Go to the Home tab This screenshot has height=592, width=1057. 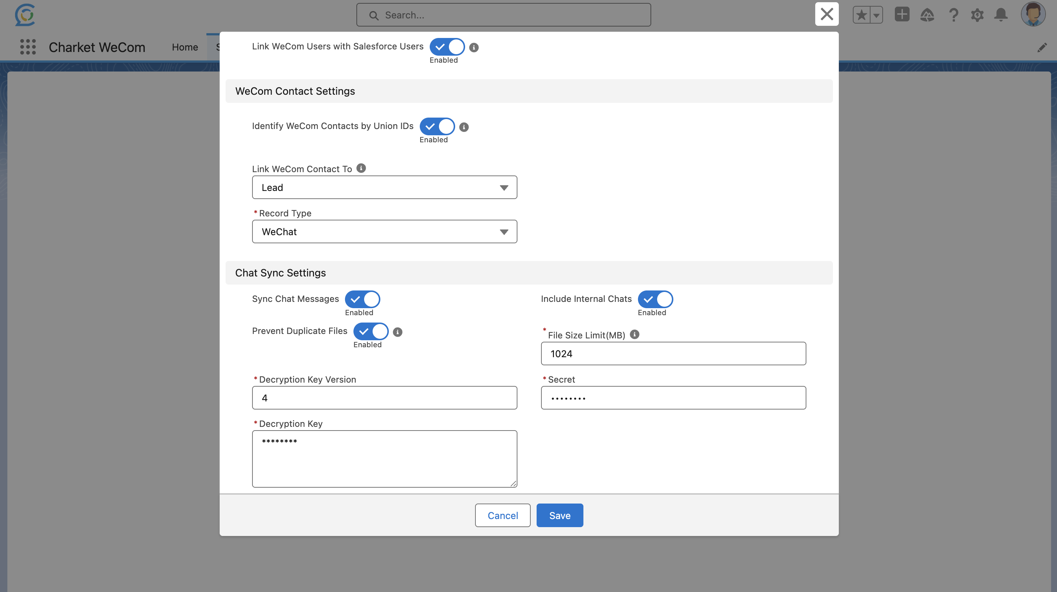point(185,47)
